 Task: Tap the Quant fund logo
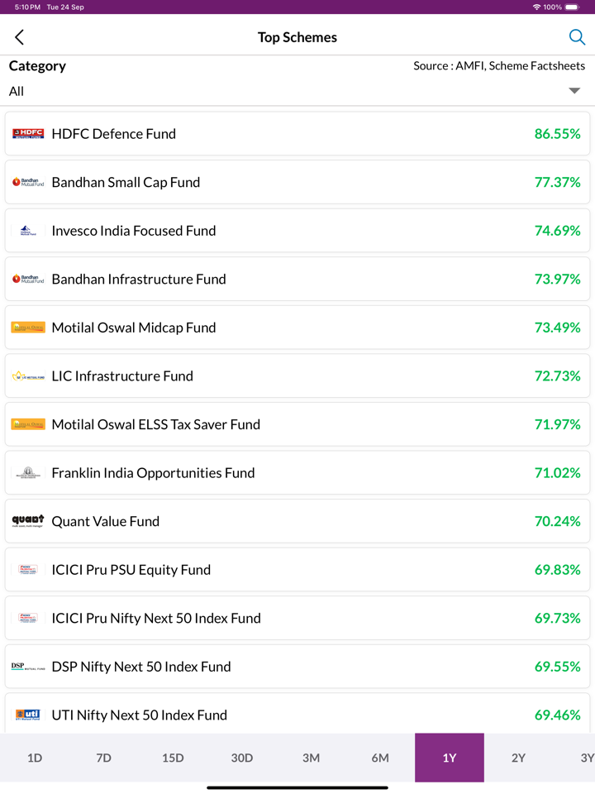pyautogui.click(x=28, y=521)
